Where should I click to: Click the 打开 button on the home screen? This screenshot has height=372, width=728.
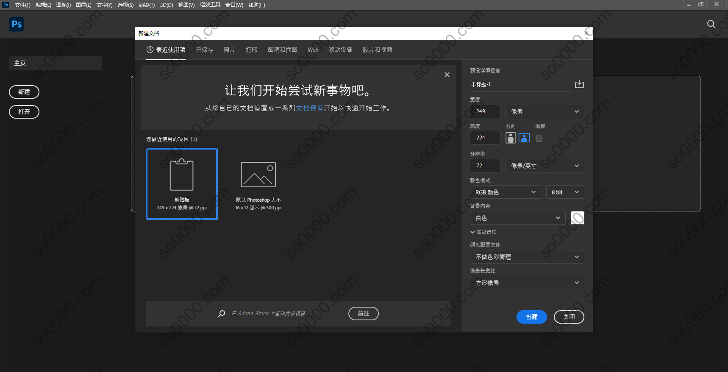tap(24, 112)
